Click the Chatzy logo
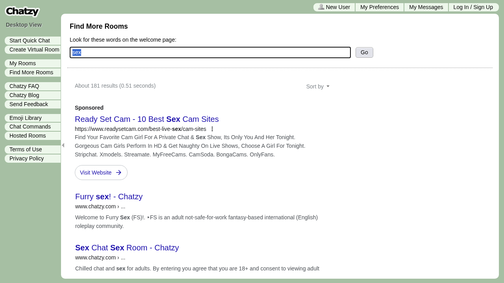Screen dimensions: 504x283 (x=22, y=11)
